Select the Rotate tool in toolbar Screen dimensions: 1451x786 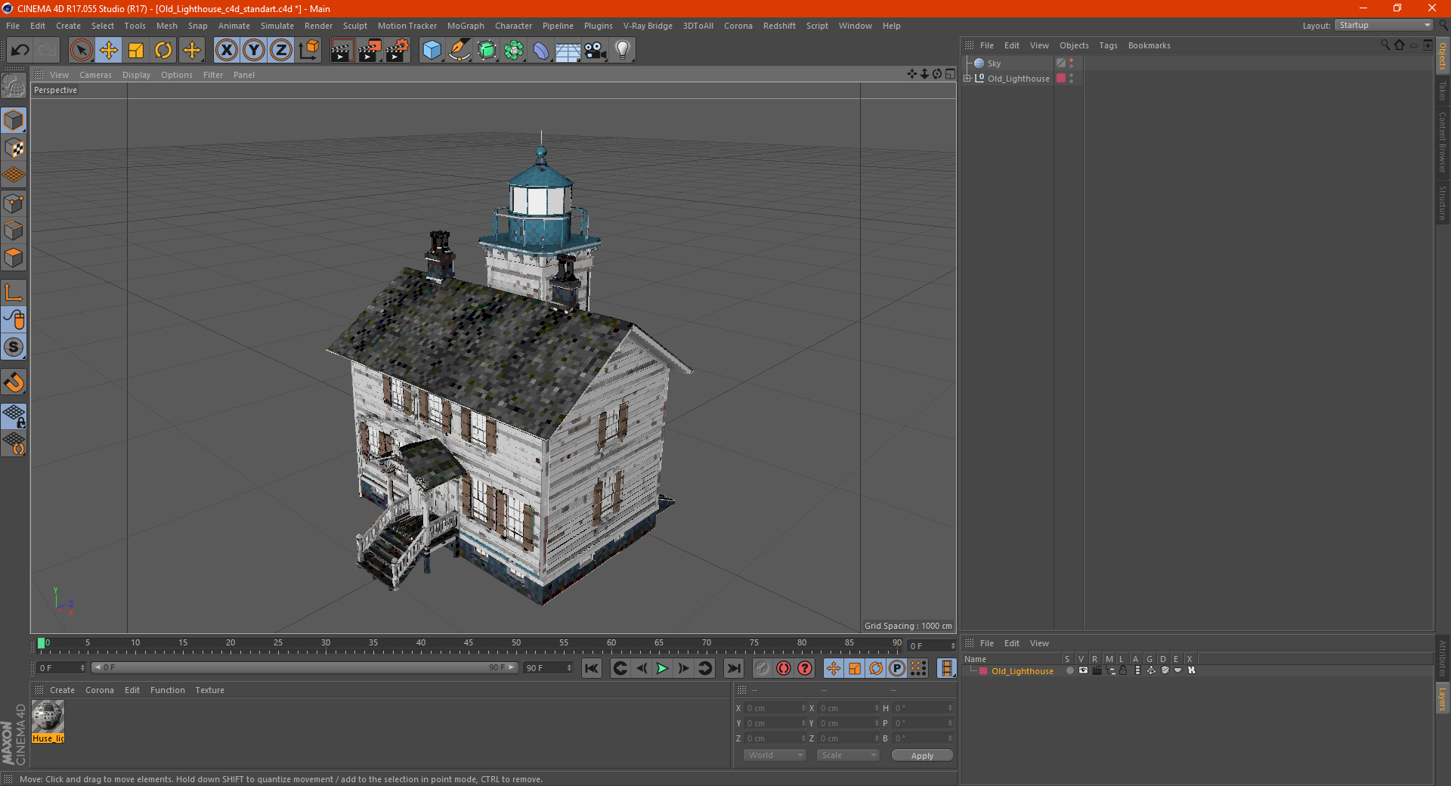pos(163,51)
